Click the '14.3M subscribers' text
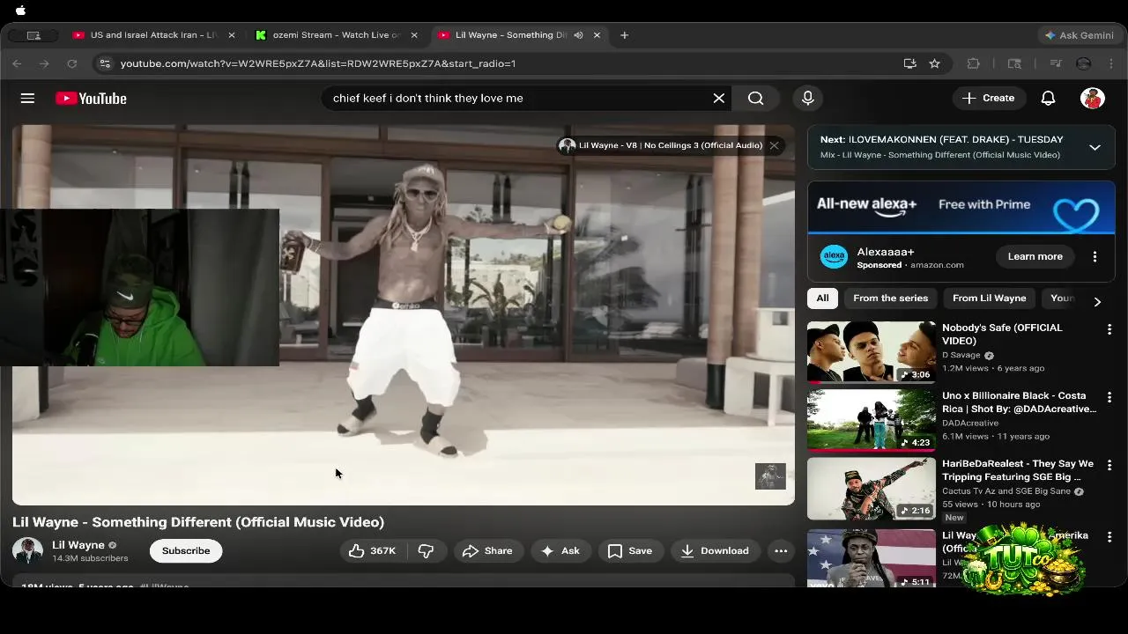This screenshot has width=1128, height=634. coord(90,558)
